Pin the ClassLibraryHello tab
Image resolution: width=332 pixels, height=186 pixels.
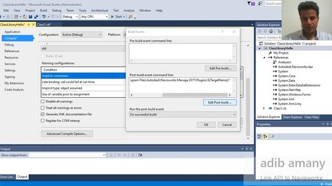pos(29,25)
